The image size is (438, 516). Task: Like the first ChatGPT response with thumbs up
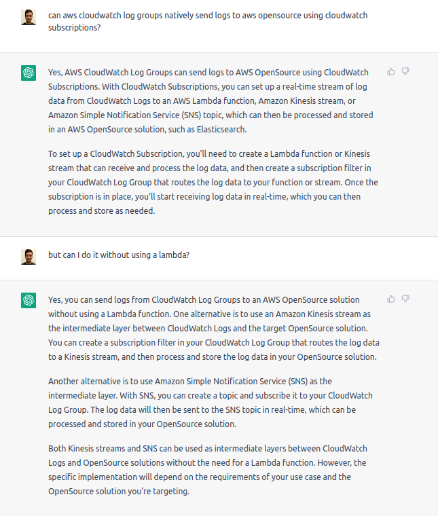391,71
